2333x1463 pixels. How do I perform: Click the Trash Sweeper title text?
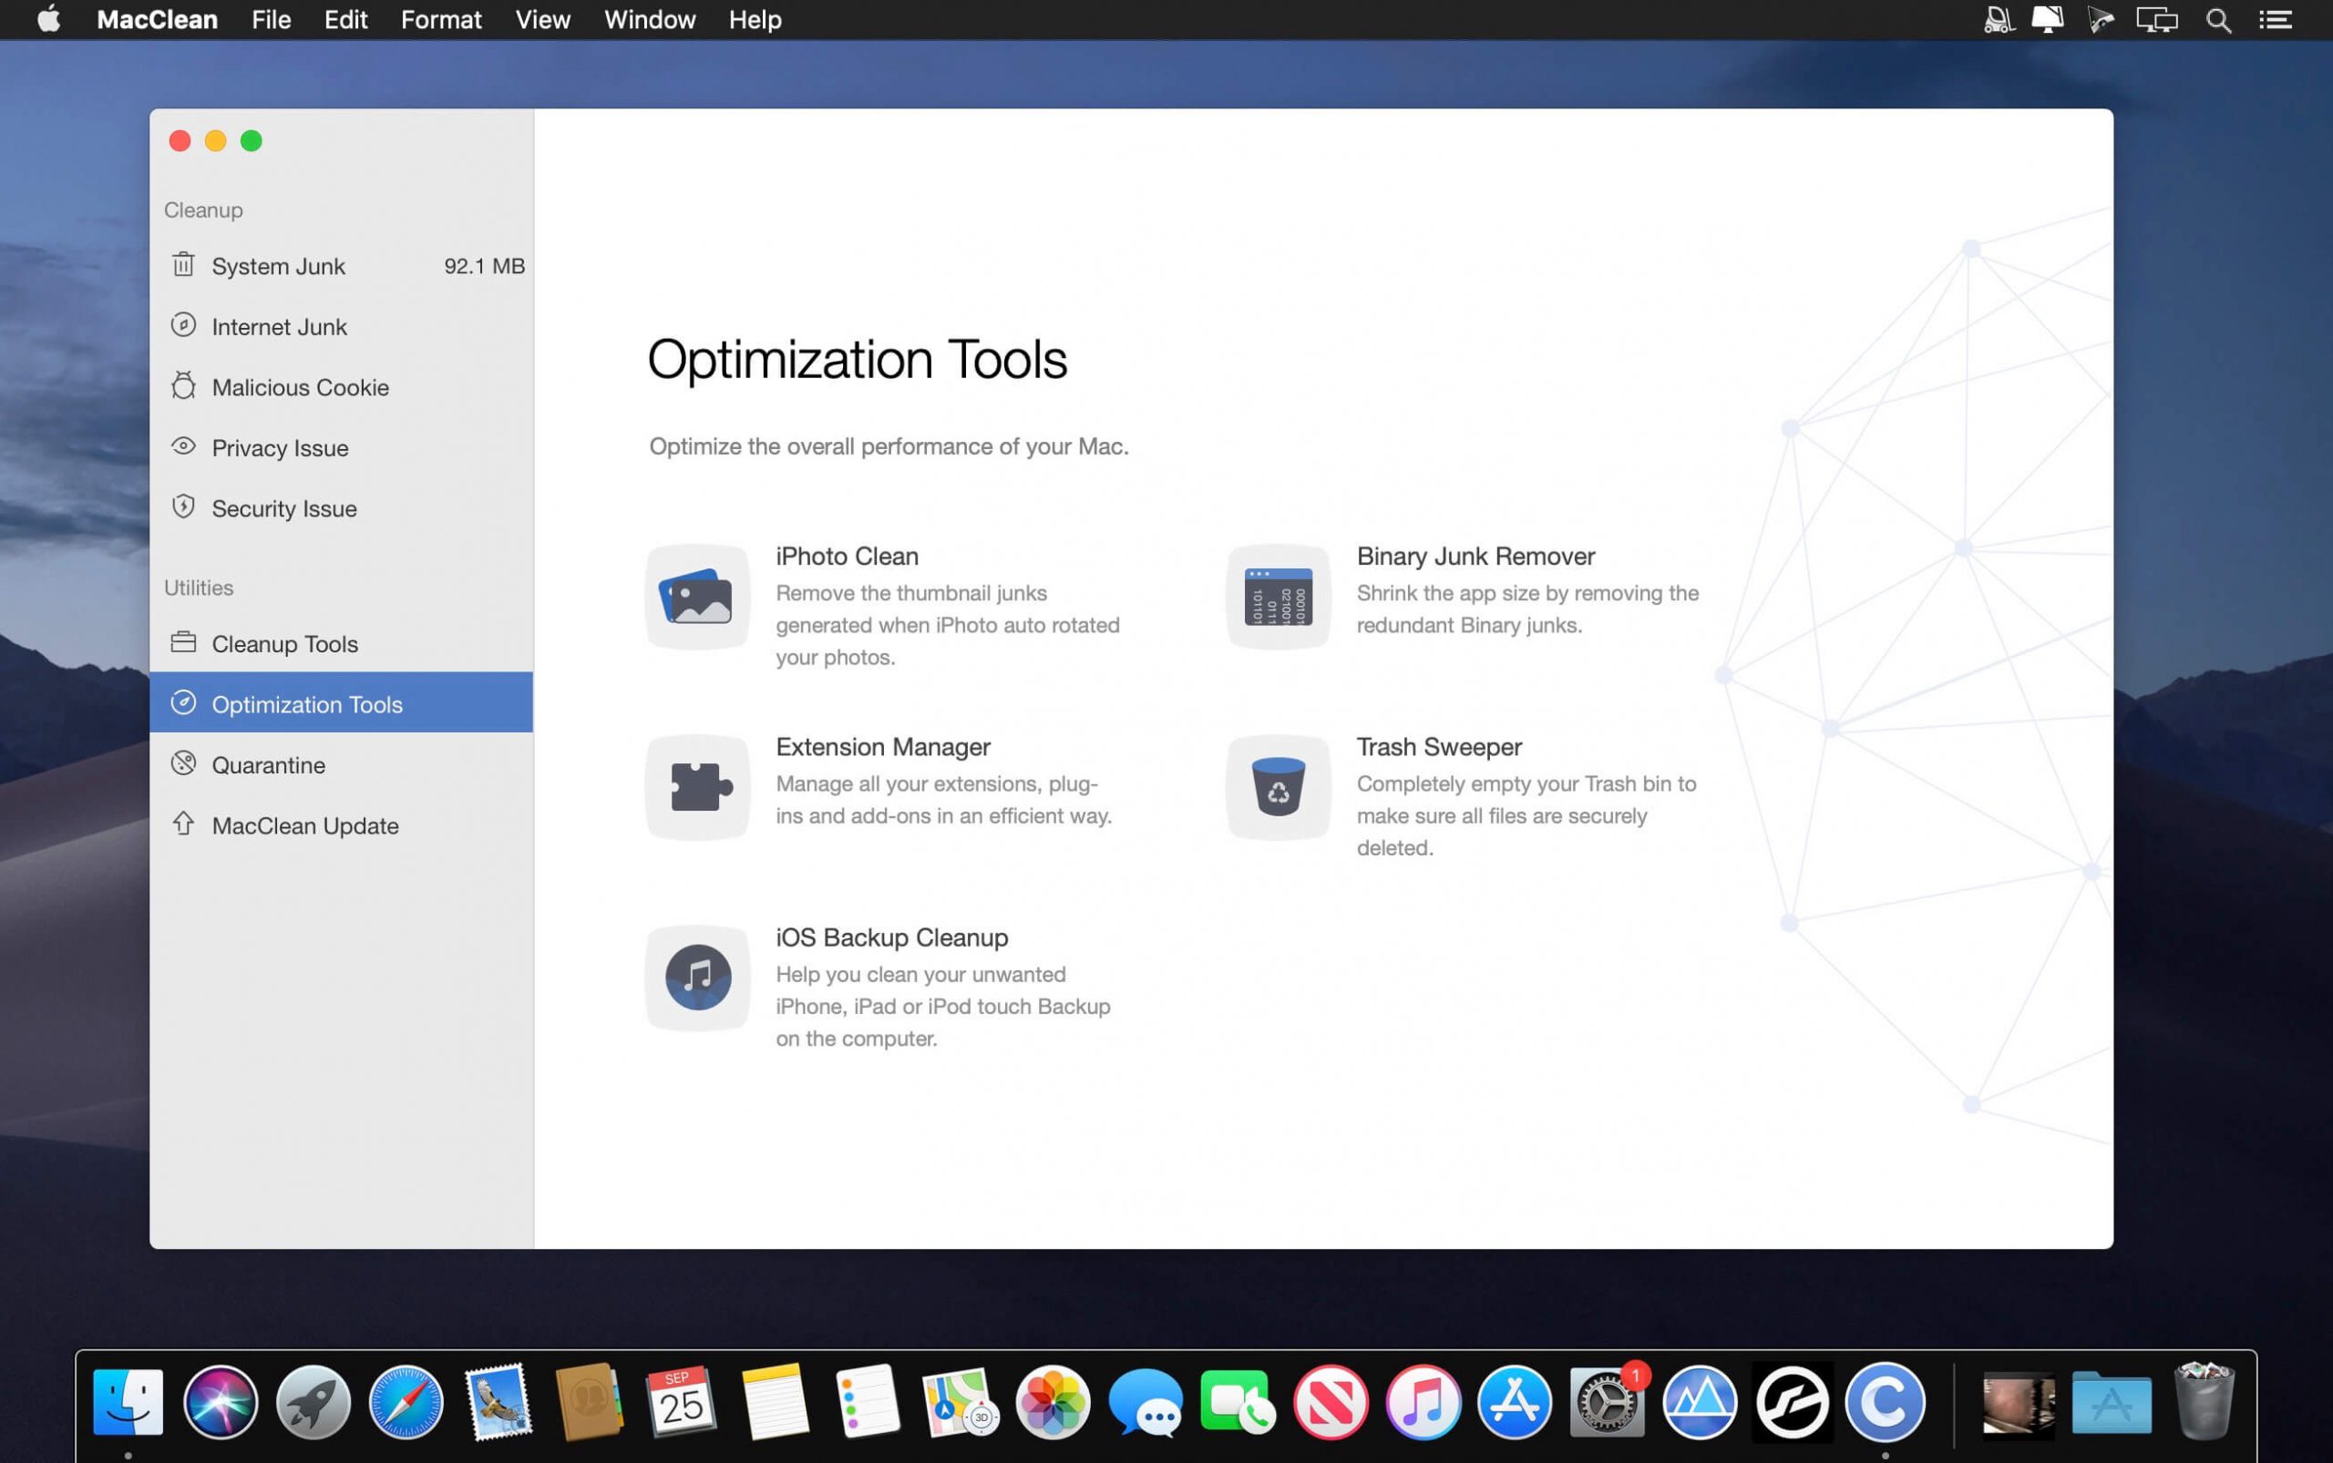(x=1438, y=747)
